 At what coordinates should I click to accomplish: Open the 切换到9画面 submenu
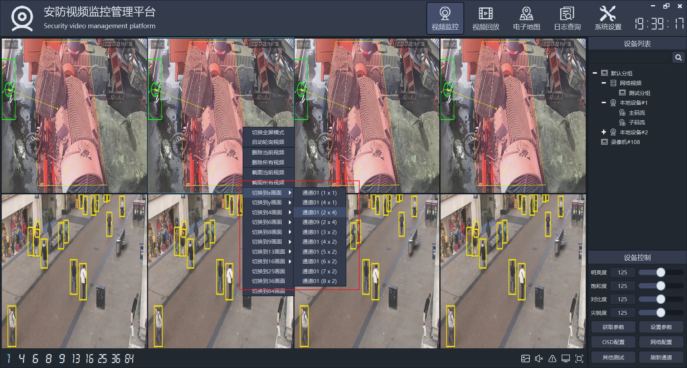(x=268, y=242)
